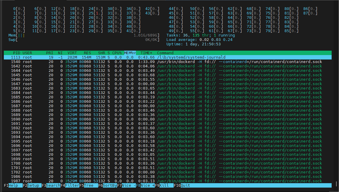Select process row with PID 1692

[x=167, y=128]
